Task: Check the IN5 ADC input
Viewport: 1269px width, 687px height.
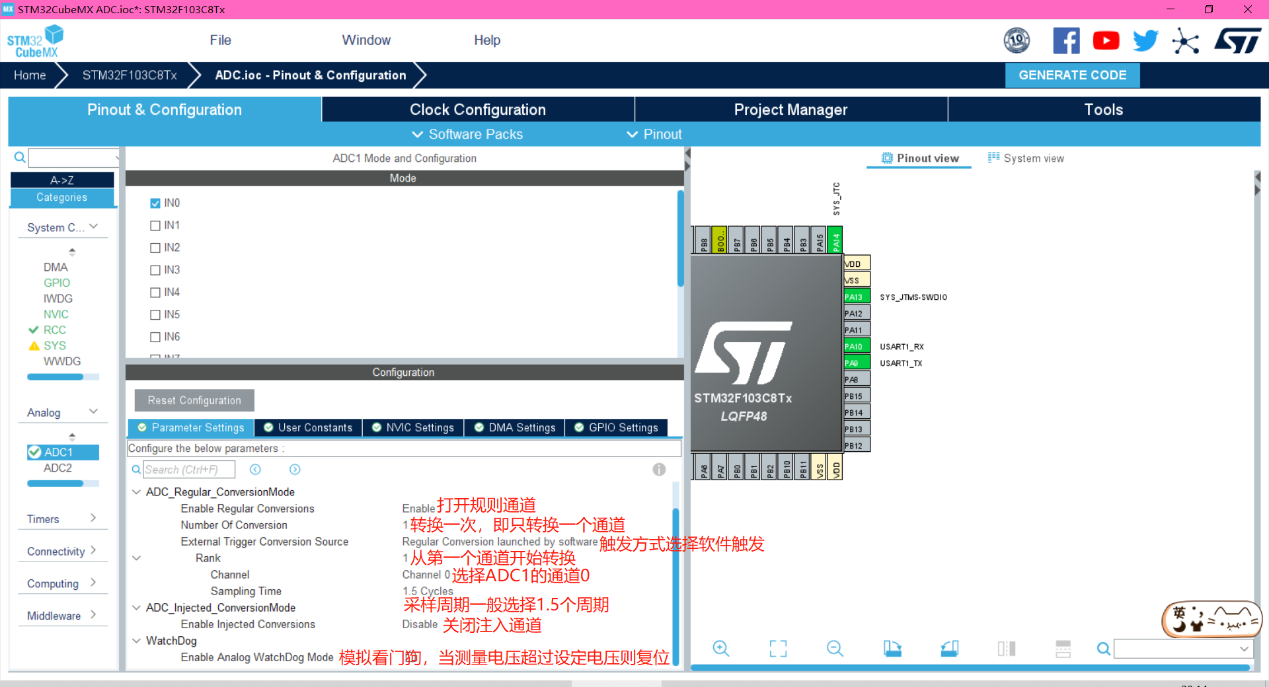Action: [154, 314]
